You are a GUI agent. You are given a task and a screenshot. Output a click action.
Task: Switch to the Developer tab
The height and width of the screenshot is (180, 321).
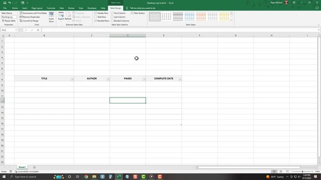pos(92,8)
